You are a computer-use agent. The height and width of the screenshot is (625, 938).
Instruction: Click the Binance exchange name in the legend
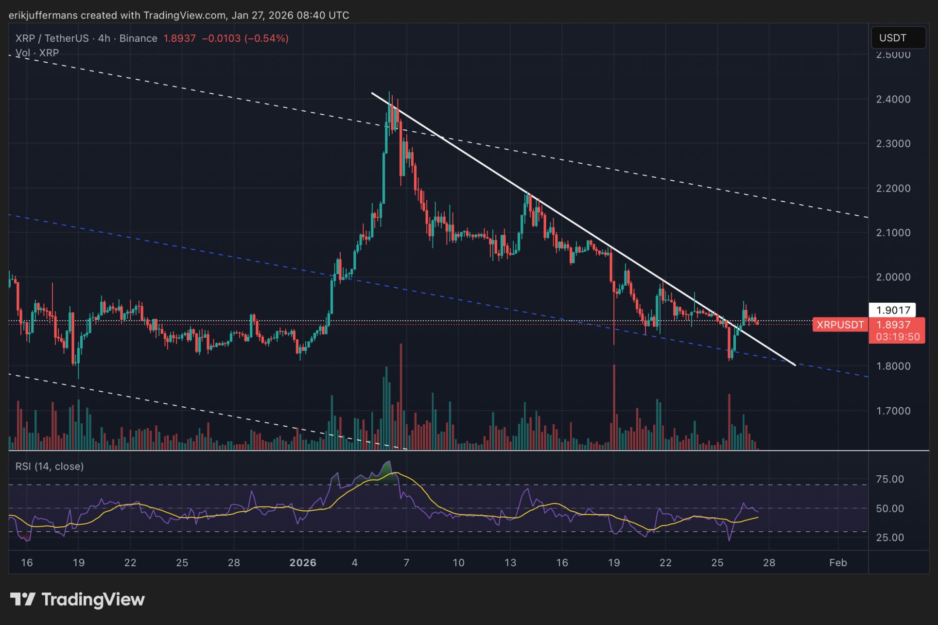139,38
